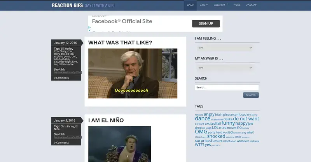The image size is (311, 162).
Task: Open the 0 Comments link of the January 12 post
Action: click(x=61, y=78)
